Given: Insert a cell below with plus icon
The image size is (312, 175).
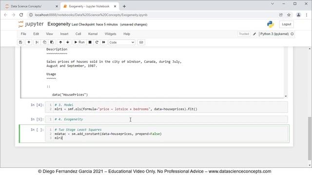Looking at the screenshot, I should click(29, 42).
